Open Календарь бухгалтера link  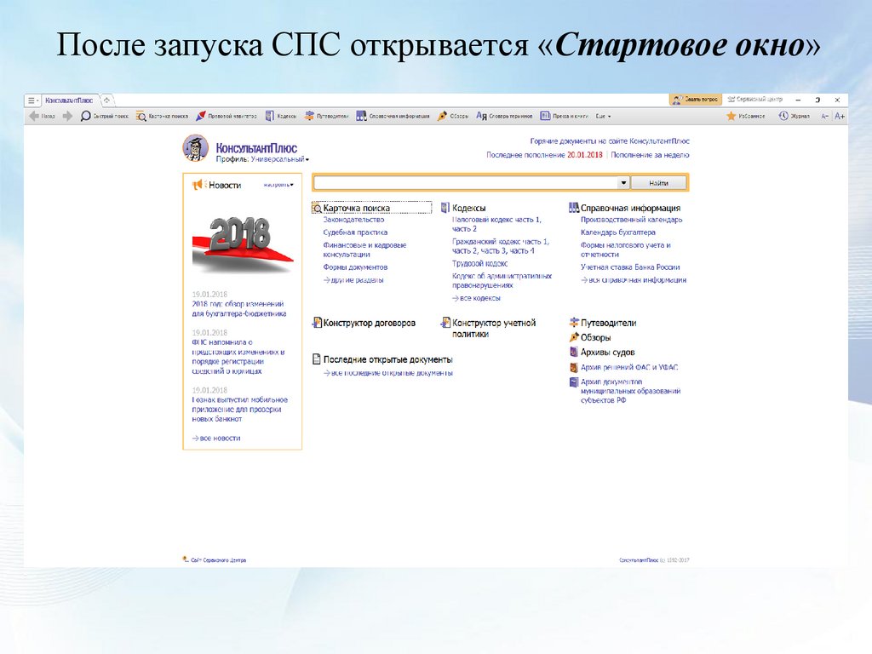(x=618, y=232)
